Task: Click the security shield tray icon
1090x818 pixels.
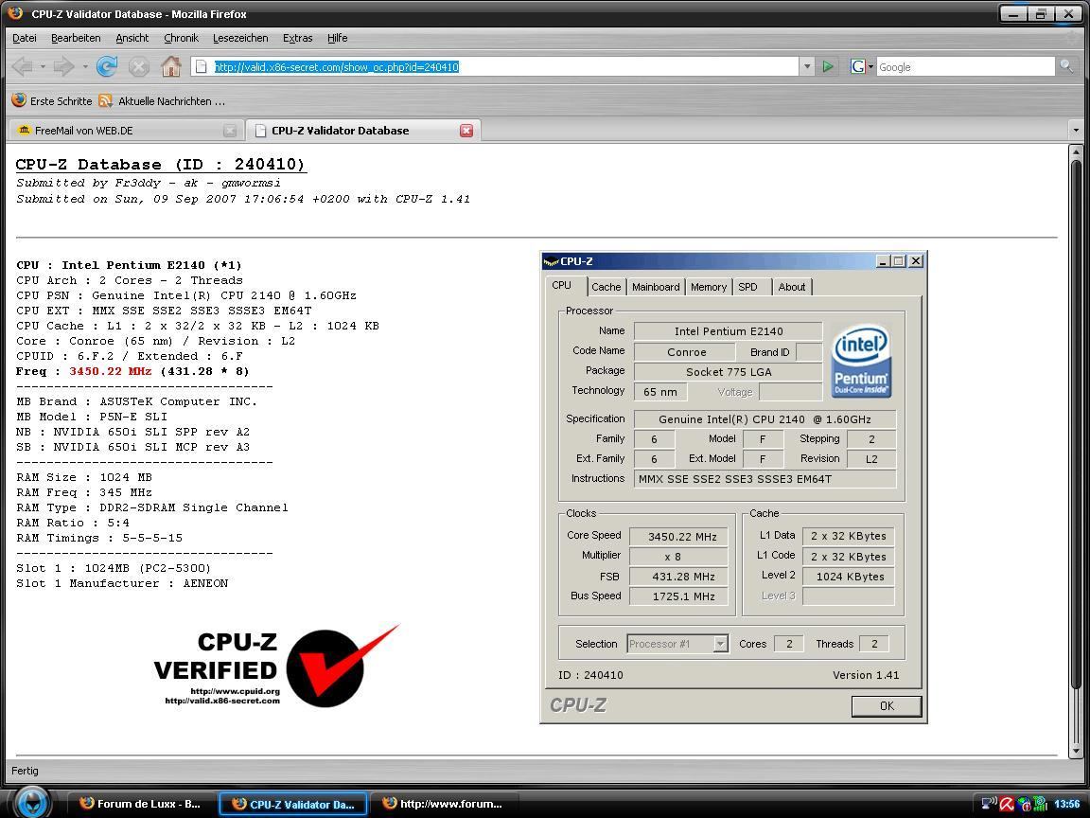Action: [1024, 805]
